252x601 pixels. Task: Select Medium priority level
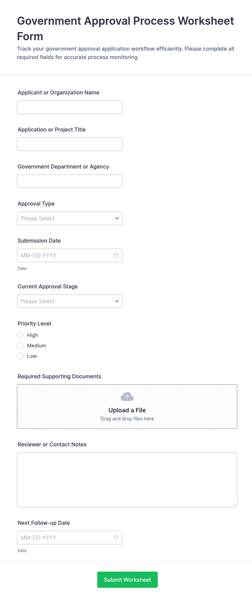pos(20,345)
